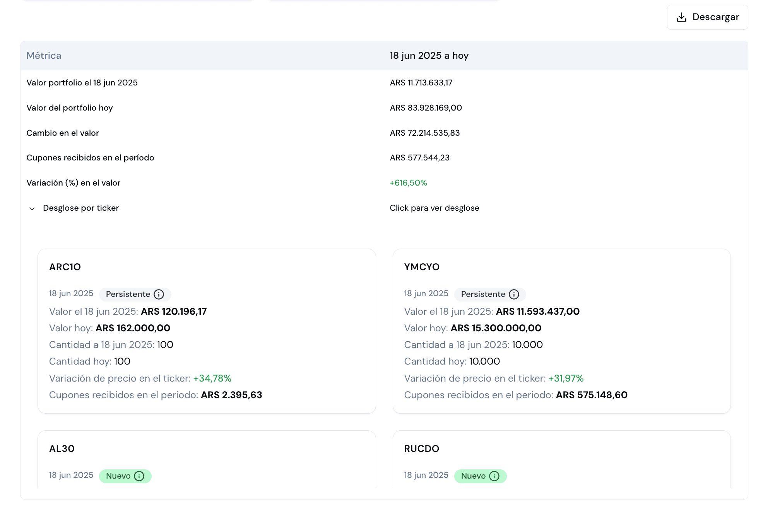Image resolution: width=763 pixels, height=508 pixels.
Task: Click ARC1O 'Cantidad hoy: 100' line
Action: coord(90,361)
